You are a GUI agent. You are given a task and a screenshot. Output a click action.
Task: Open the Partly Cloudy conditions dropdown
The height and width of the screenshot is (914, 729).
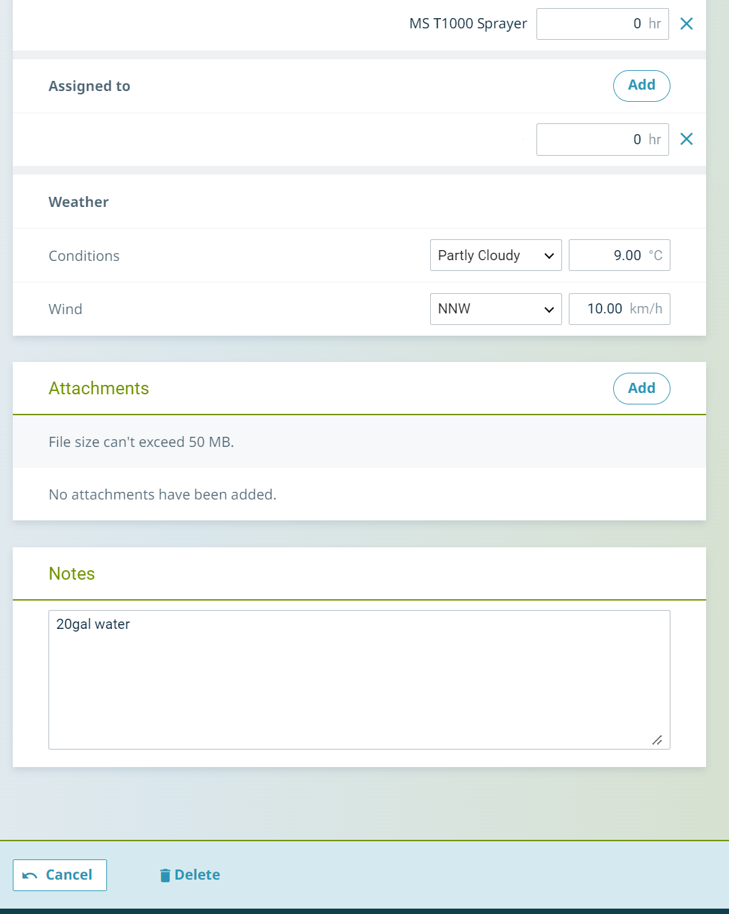tap(495, 255)
